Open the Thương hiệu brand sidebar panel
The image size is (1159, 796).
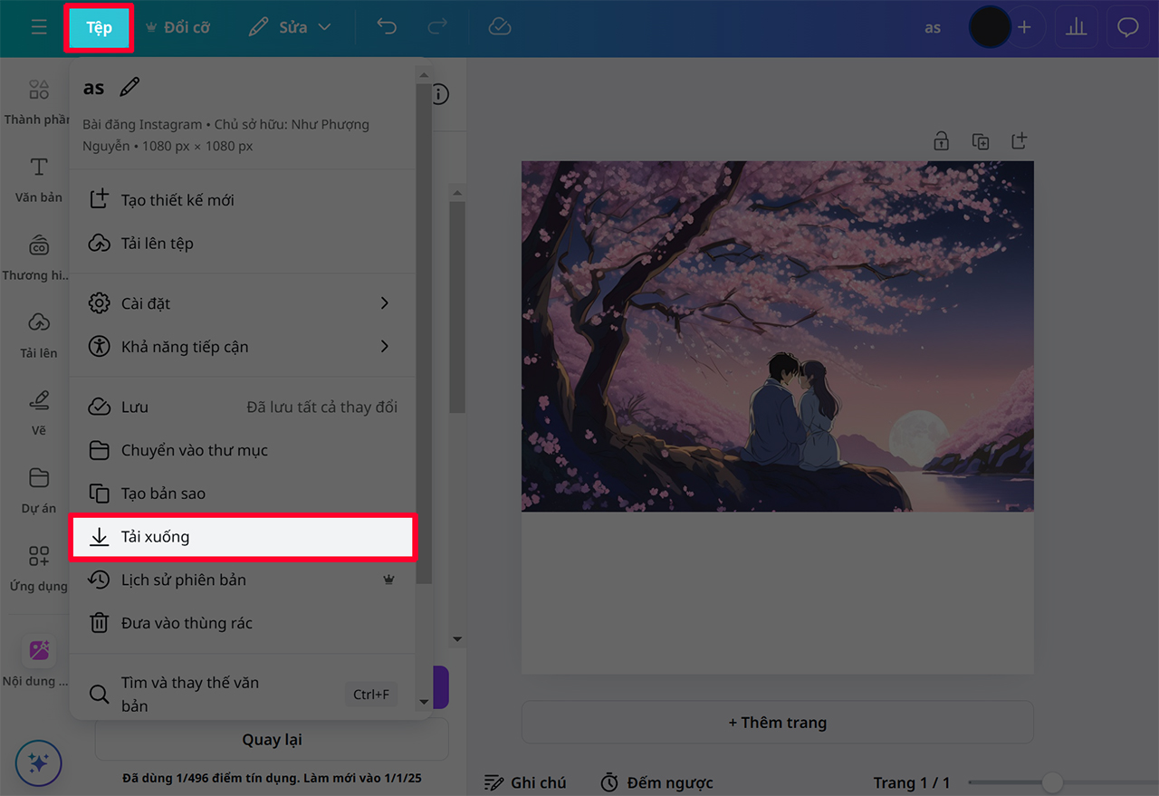click(38, 257)
